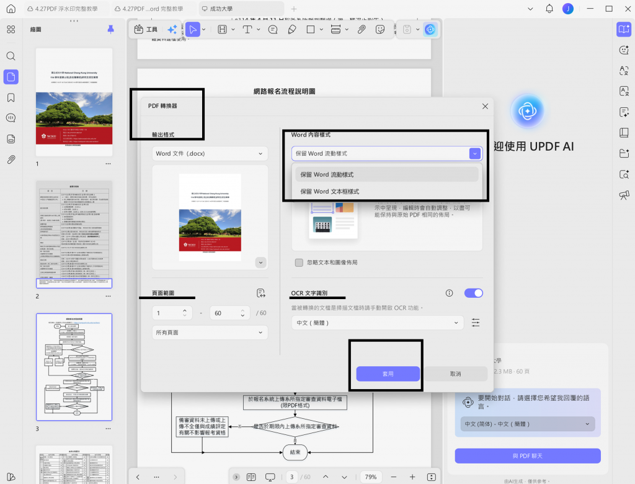Open the bookmarks panel icon
Viewport: 635px width, 484px height.
11,97
